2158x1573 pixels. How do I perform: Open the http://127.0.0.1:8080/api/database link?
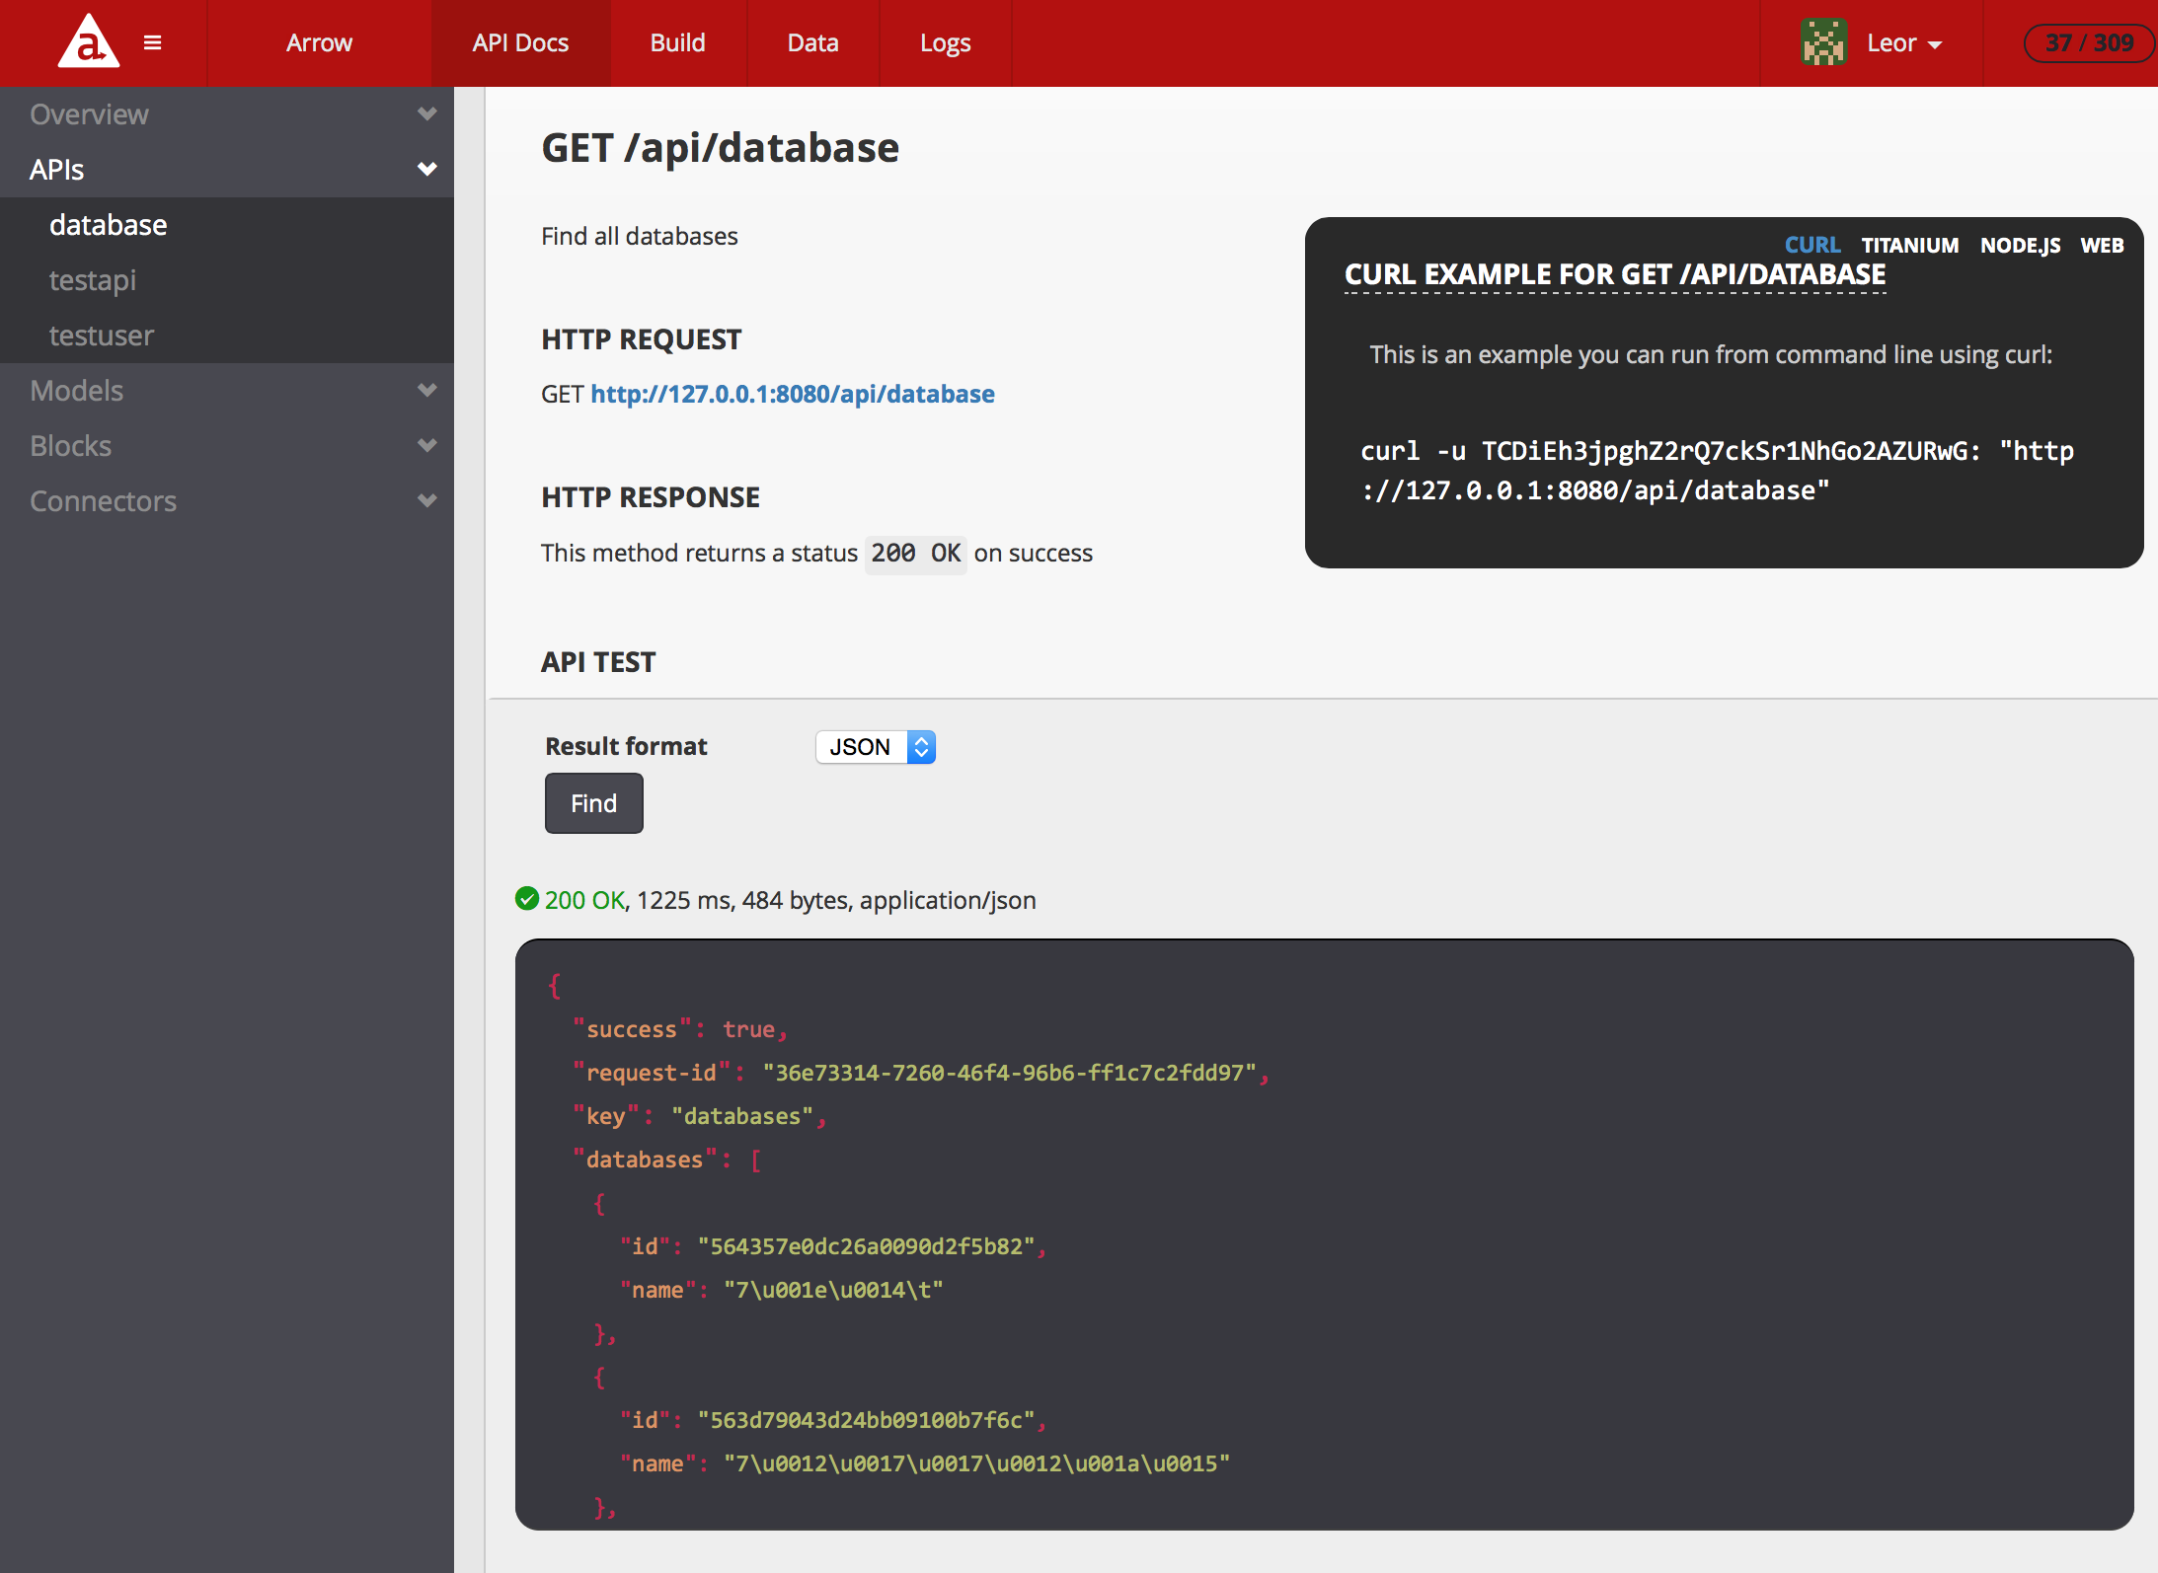792,394
